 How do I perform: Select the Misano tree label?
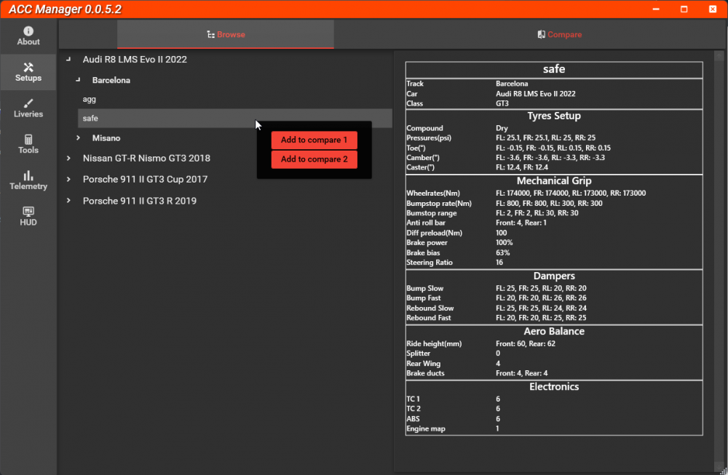click(x=106, y=138)
